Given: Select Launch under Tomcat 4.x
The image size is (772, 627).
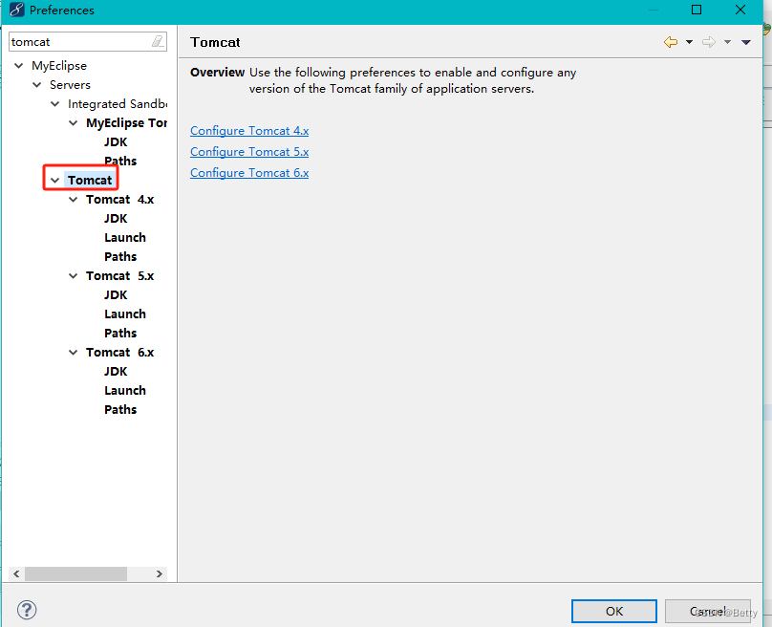Looking at the screenshot, I should pos(125,237).
